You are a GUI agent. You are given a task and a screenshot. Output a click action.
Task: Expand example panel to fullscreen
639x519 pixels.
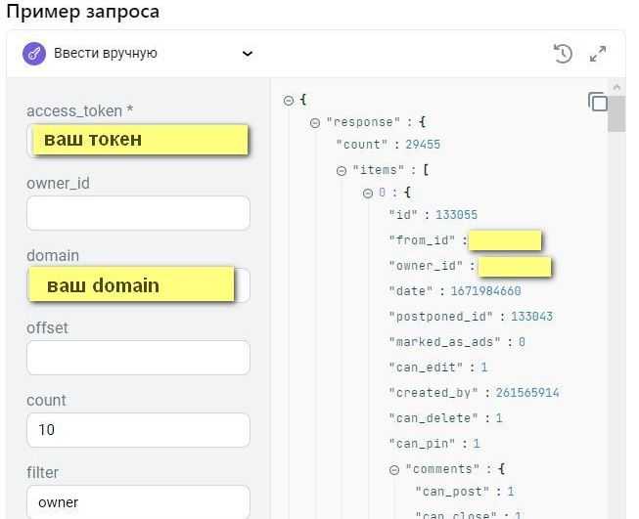[598, 54]
